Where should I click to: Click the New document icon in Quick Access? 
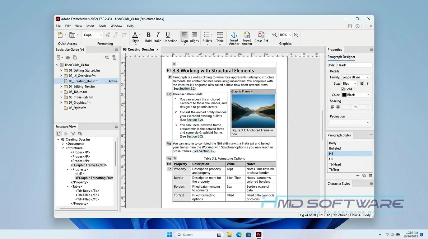[x=60, y=35]
